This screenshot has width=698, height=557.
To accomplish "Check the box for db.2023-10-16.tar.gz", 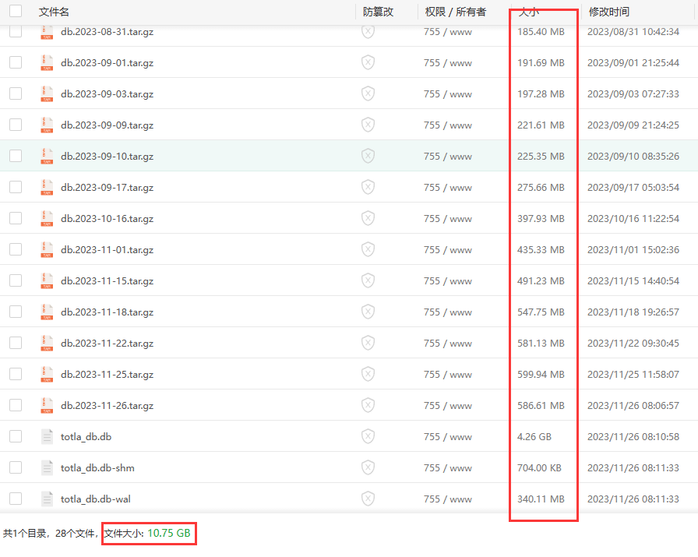I will pyautogui.click(x=16, y=218).
